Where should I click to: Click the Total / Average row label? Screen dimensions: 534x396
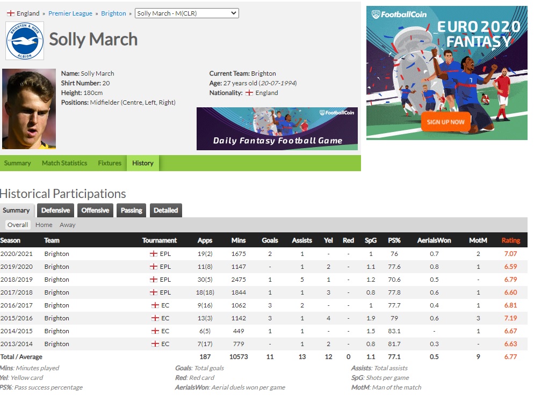pos(21,357)
